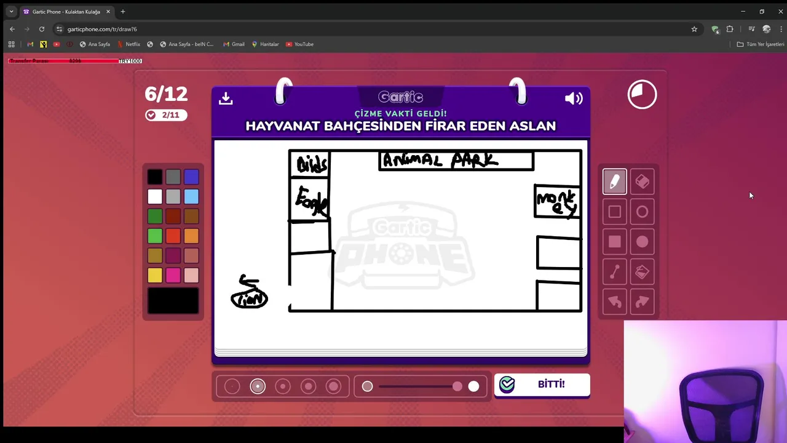
Task: Click the yellow Y icon bookmark
Action: pyautogui.click(x=43, y=44)
